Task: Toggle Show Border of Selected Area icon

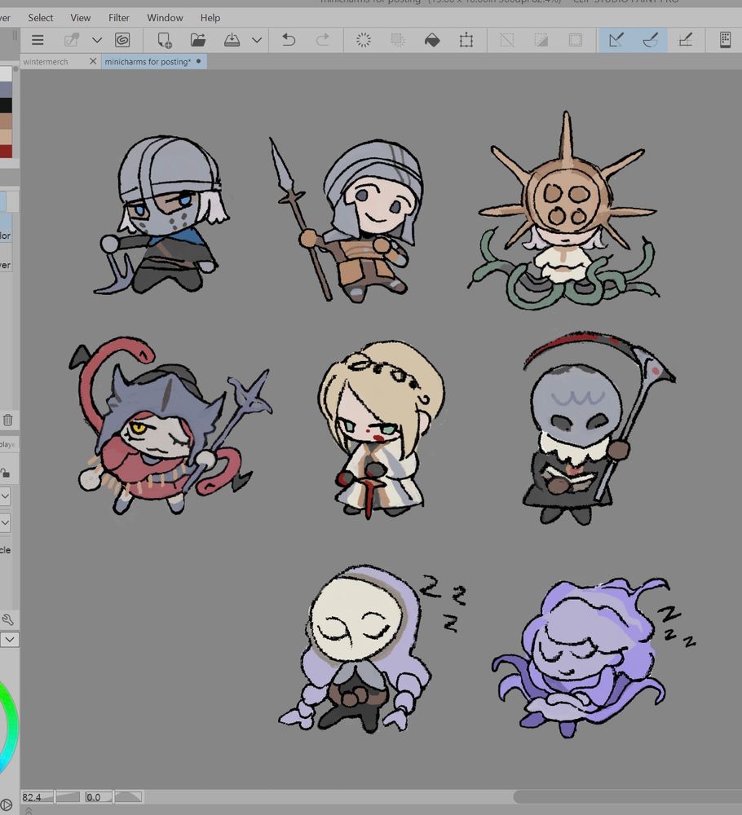Action: point(576,40)
